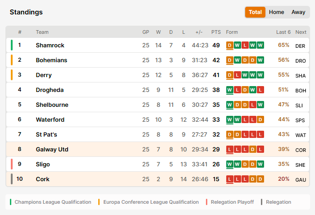315x215 pixels.
Task: Click the GP column header
Action: point(146,32)
